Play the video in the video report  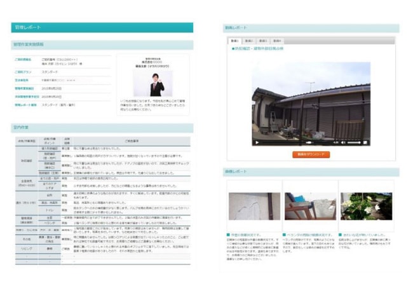tap(257, 142)
